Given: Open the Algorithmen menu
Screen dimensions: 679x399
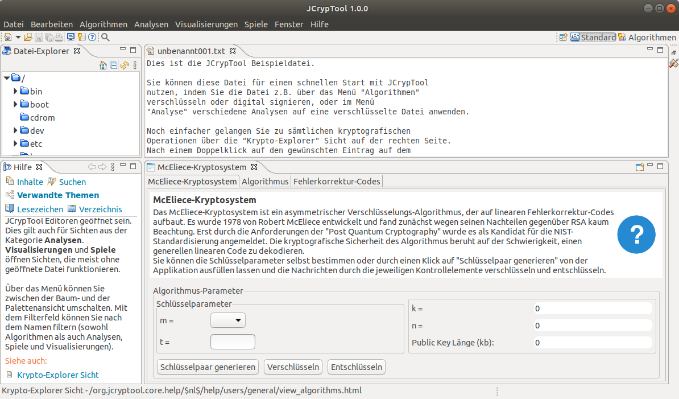Looking at the screenshot, I should [x=103, y=24].
